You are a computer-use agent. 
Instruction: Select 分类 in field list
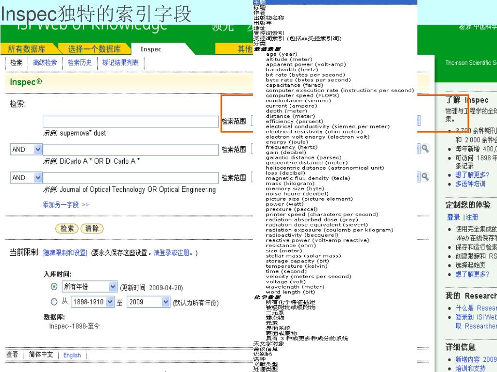pos(260,43)
